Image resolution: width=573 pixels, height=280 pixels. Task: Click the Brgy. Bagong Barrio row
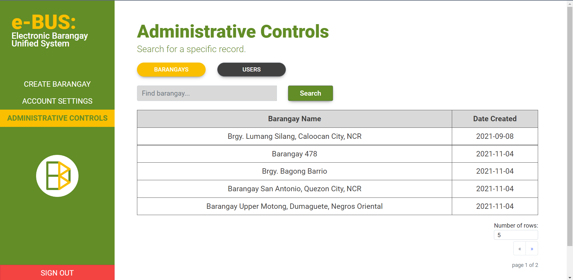[x=294, y=171]
